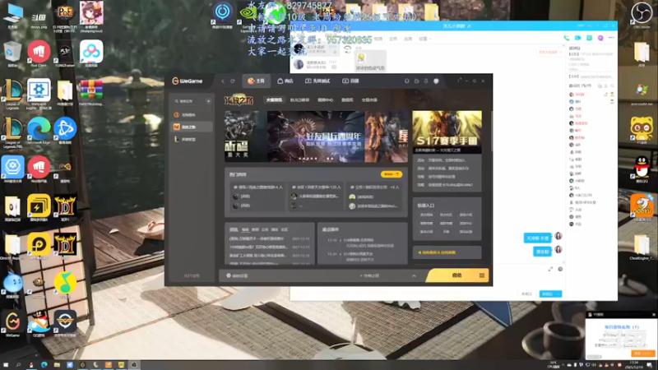This screenshot has height=370, width=658.
Task: Open the hamburger menu on the launch button
Action: [x=482, y=275]
